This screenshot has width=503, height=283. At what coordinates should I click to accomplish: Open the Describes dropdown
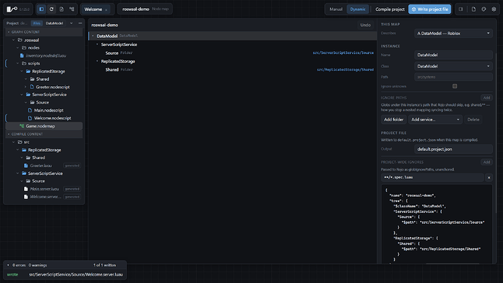453,34
